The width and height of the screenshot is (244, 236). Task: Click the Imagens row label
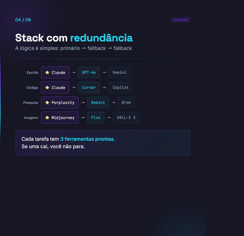click(31, 118)
